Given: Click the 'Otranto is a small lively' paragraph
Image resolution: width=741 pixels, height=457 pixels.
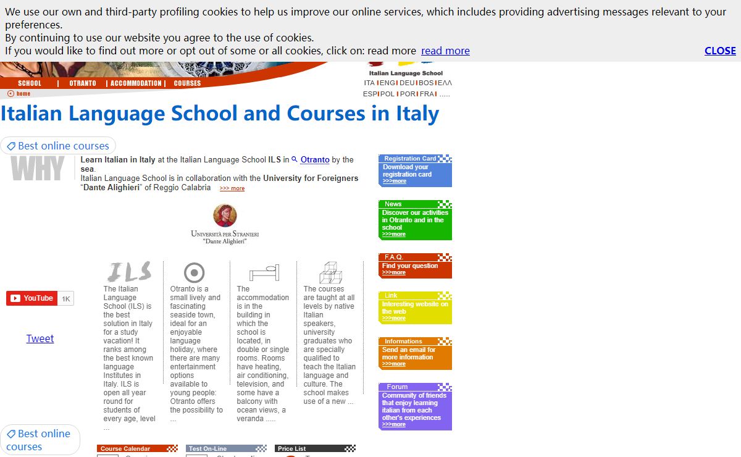Looking at the screenshot, I should coord(196,353).
